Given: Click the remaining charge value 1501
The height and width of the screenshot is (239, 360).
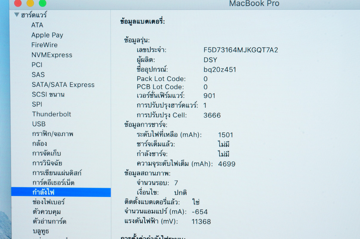Looking at the screenshot, I should 226,135.
